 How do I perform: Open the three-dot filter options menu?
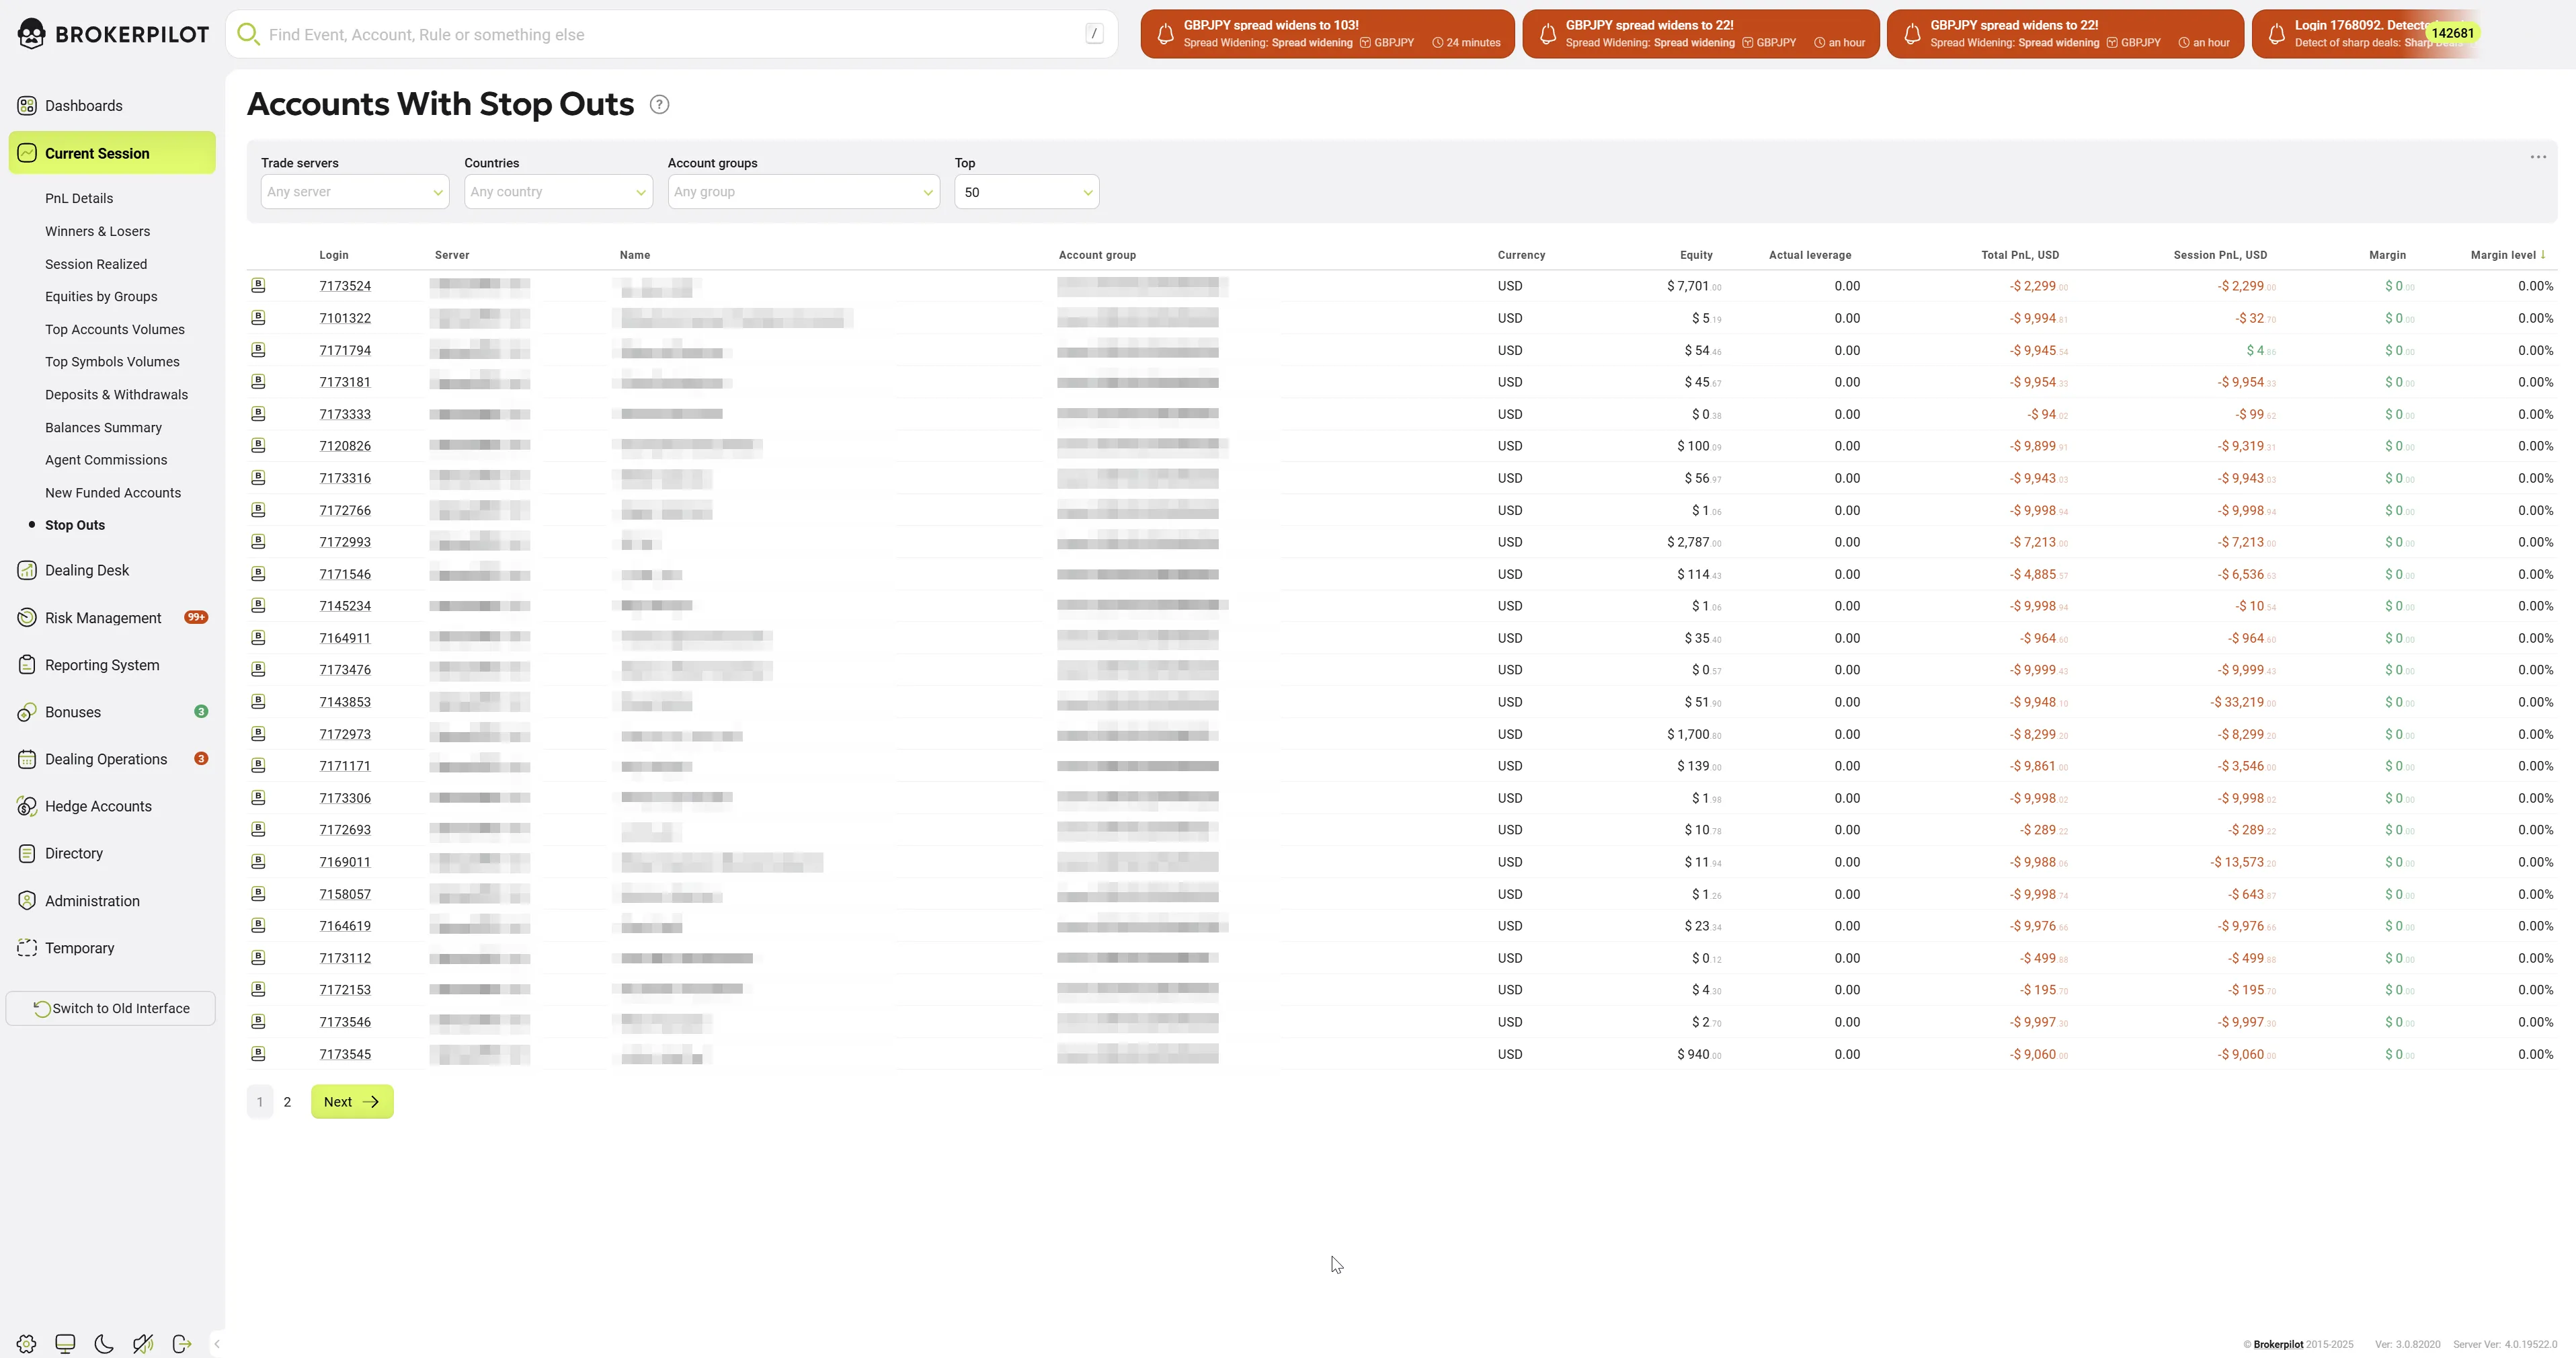pos(2538,157)
